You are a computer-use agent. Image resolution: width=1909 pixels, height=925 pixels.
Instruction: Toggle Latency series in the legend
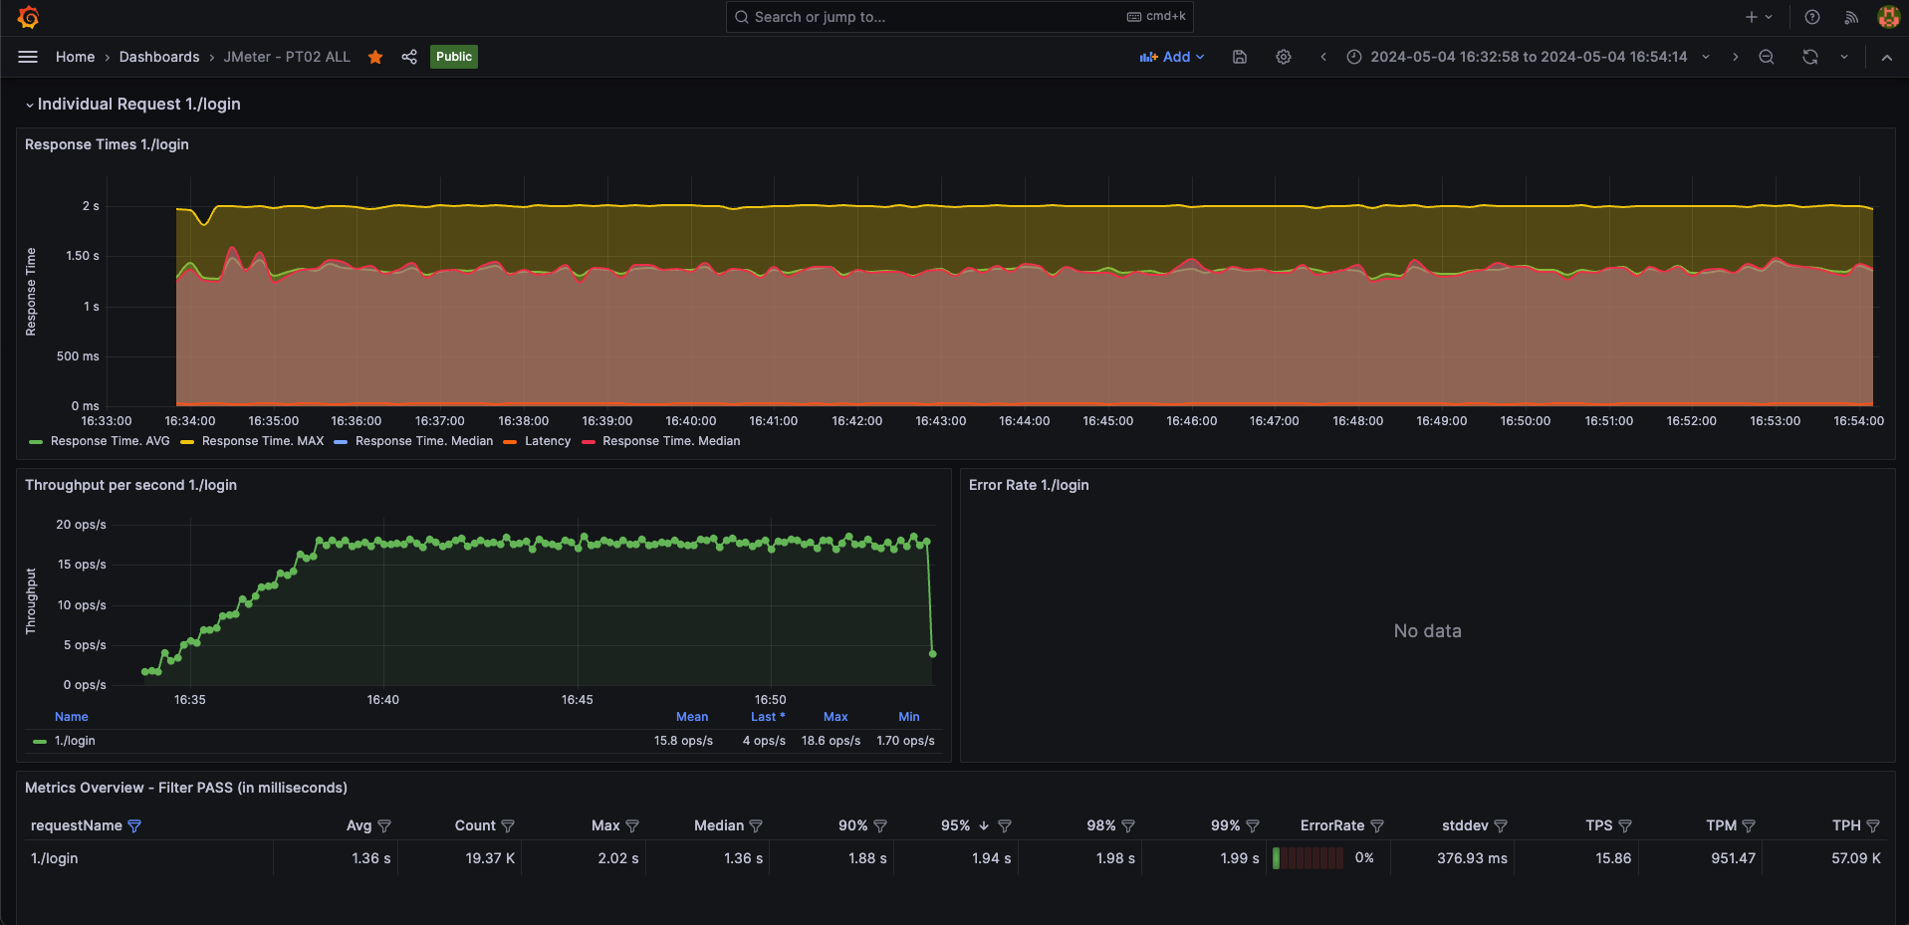(x=547, y=441)
